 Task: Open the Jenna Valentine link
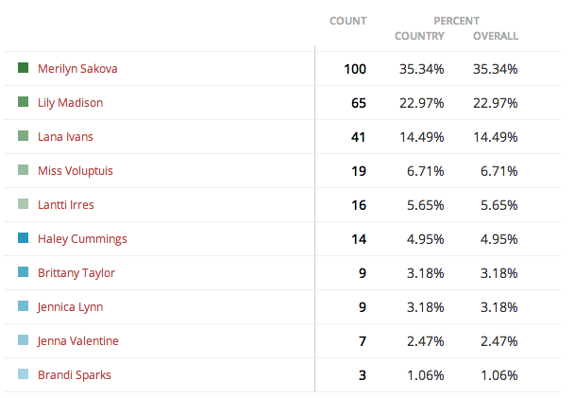[77, 340]
